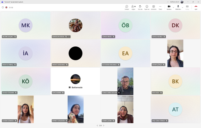
Task: Click the red recording indicator icon
Action: click(x=6, y=7)
